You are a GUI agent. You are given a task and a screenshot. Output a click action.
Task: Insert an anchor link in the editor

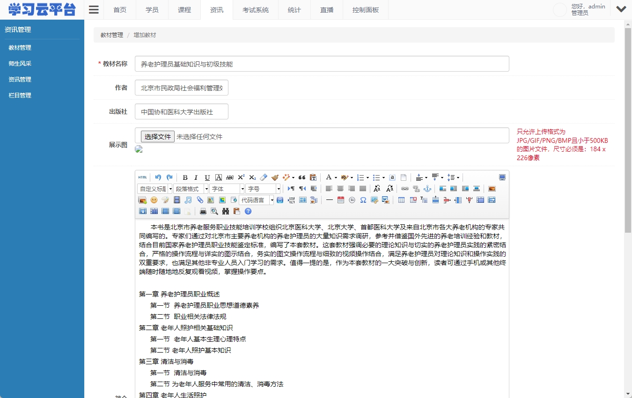[426, 188]
